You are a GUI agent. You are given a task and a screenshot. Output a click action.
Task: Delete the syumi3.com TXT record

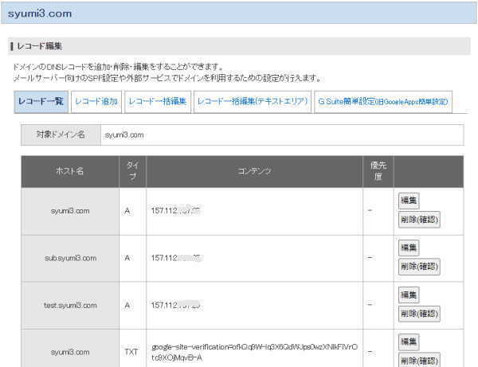pos(419,360)
